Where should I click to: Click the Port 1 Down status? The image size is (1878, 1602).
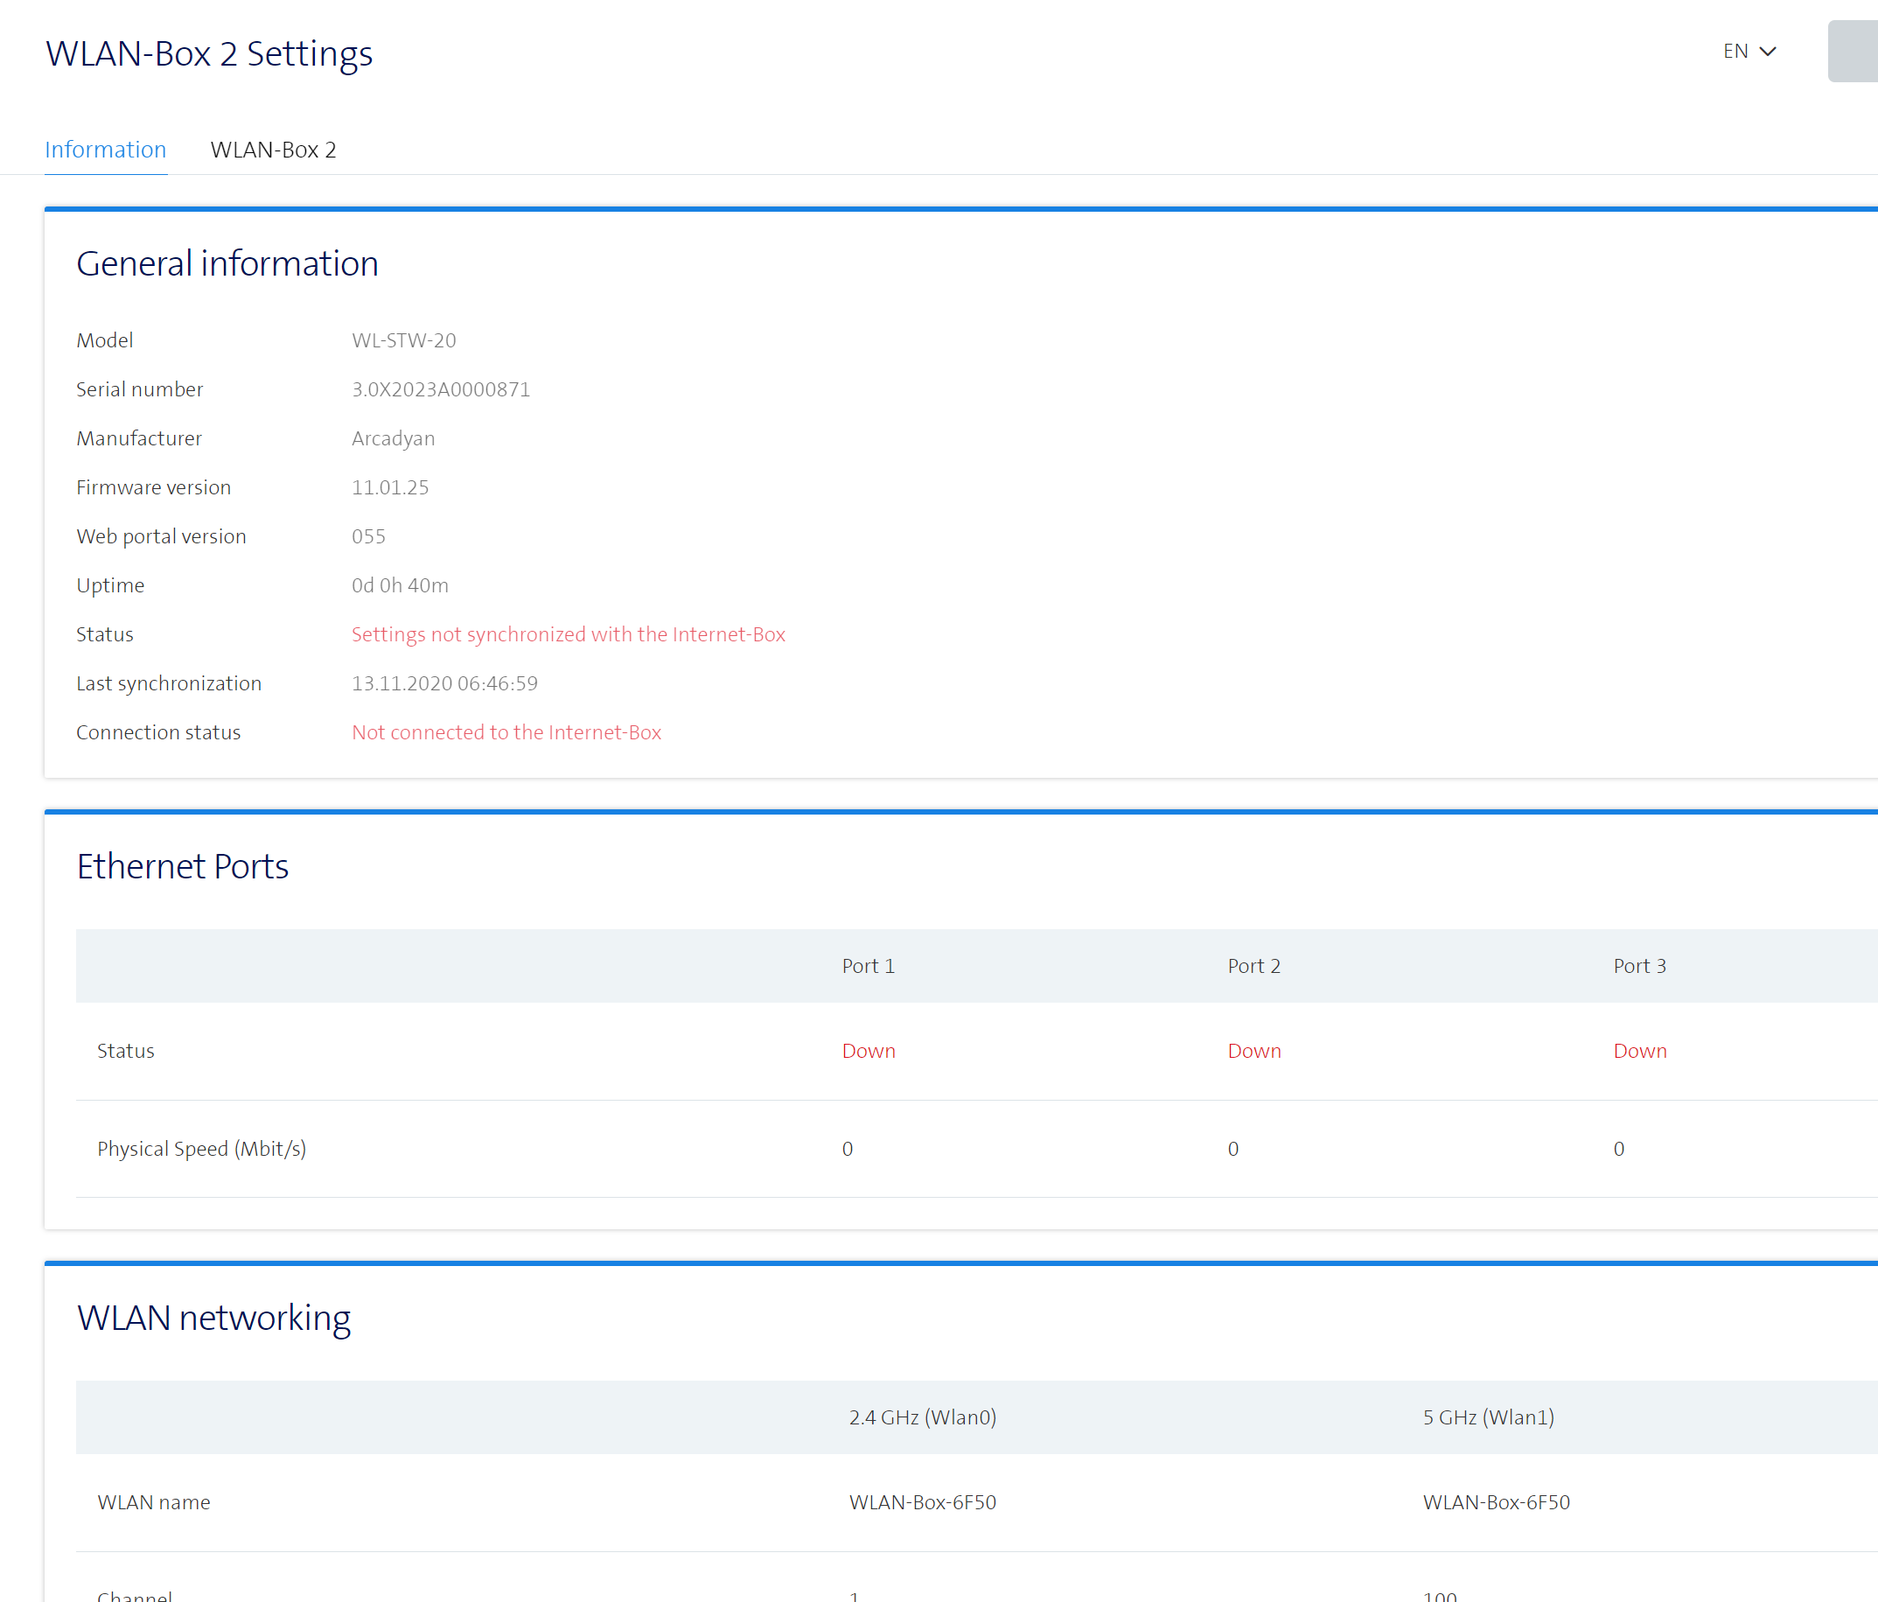coord(868,1051)
